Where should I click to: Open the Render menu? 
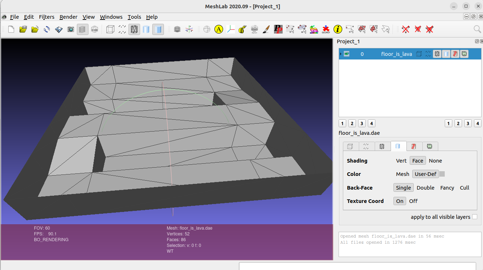69,17
